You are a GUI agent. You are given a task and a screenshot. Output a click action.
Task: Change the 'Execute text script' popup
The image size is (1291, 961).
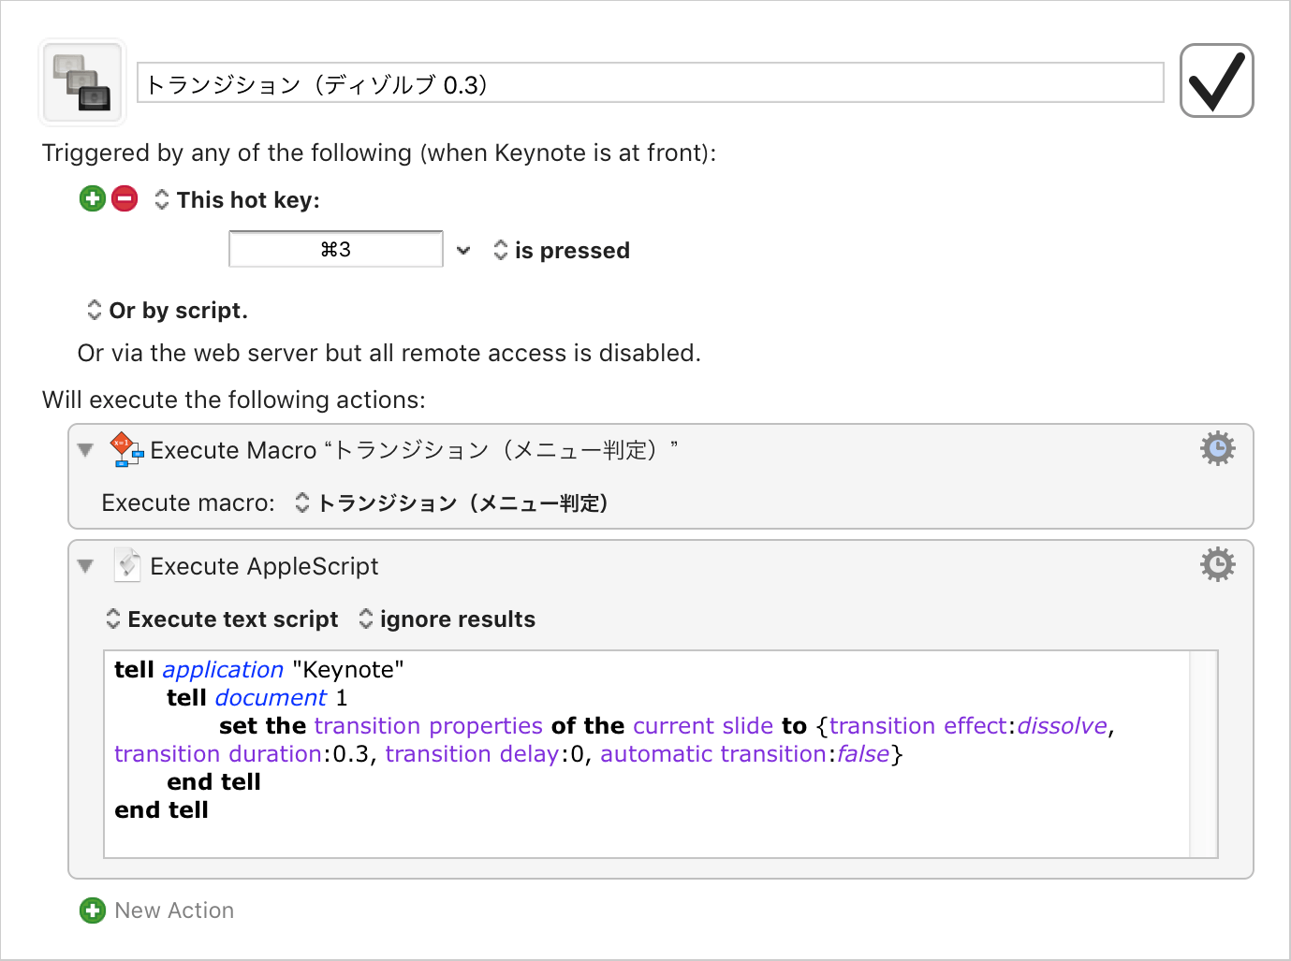pos(223,619)
